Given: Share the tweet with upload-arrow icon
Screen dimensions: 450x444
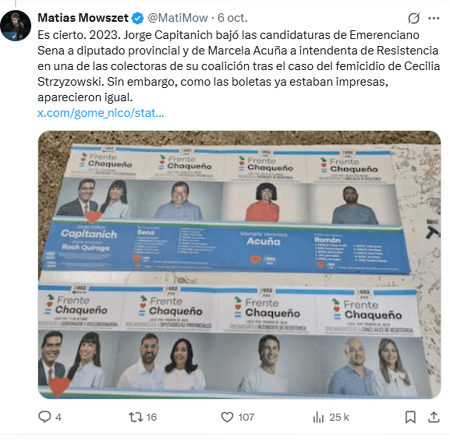Looking at the screenshot, I should pyautogui.click(x=434, y=417).
